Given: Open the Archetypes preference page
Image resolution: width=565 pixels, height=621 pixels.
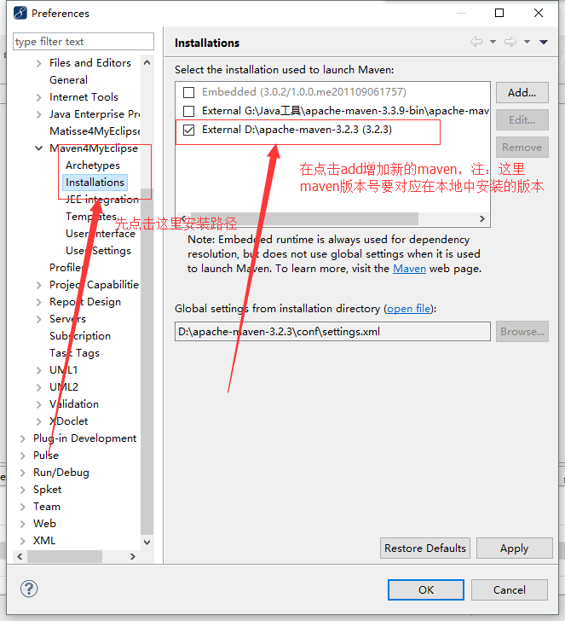Looking at the screenshot, I should point(93,165).
